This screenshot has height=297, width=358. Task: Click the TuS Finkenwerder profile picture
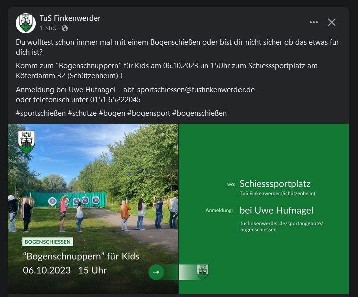pos(26,23)
